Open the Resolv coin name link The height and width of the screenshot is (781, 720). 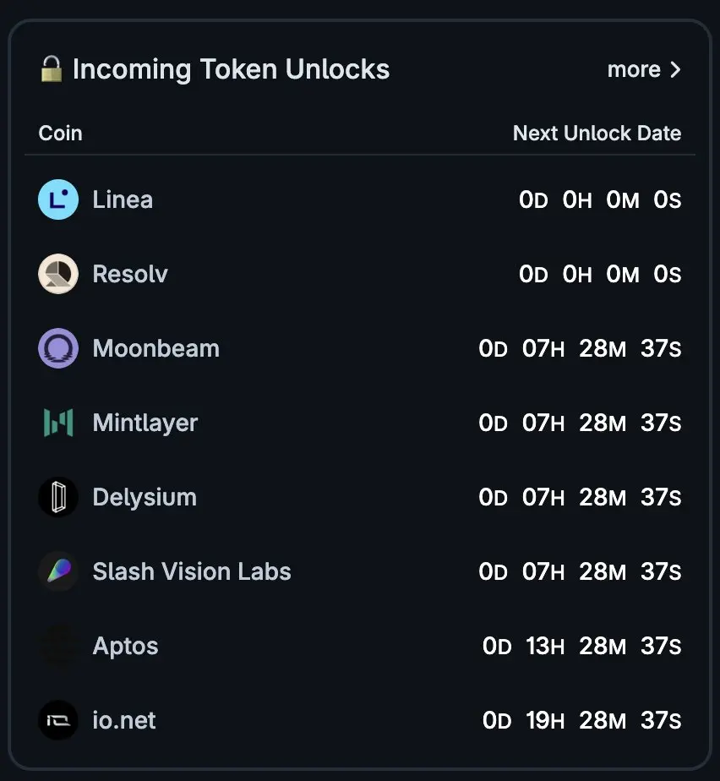tap(130, 275)
